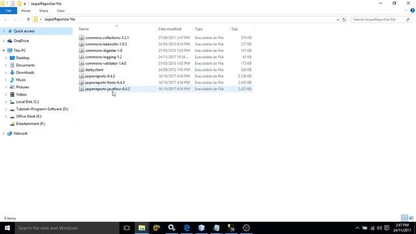Click the jar icon of derbyclient
Viewport: 416px width, 234px height.
[x=81, y=70]
